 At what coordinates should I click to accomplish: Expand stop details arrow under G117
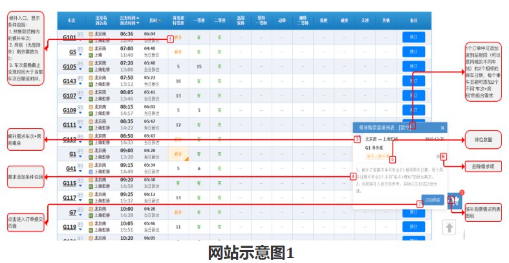(x=80, y=200)
